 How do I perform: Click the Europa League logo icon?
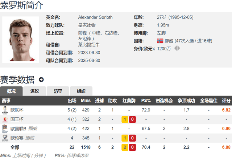click(5, 110)
